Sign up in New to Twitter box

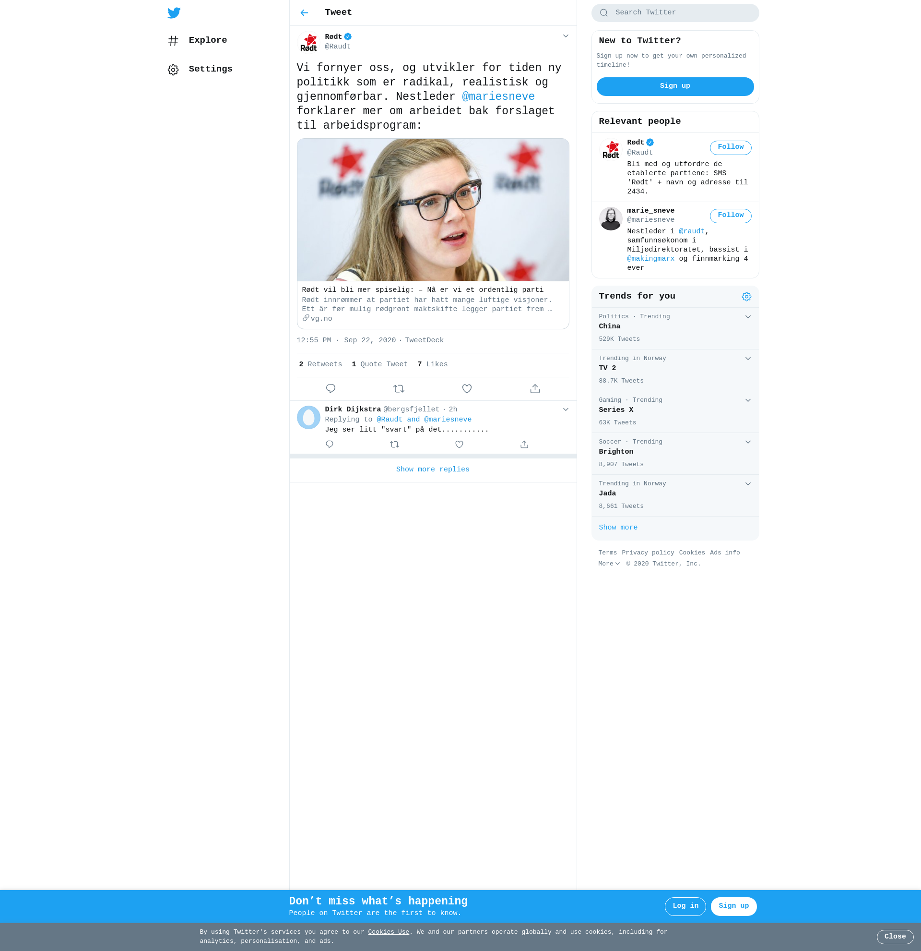pos(675,86)
